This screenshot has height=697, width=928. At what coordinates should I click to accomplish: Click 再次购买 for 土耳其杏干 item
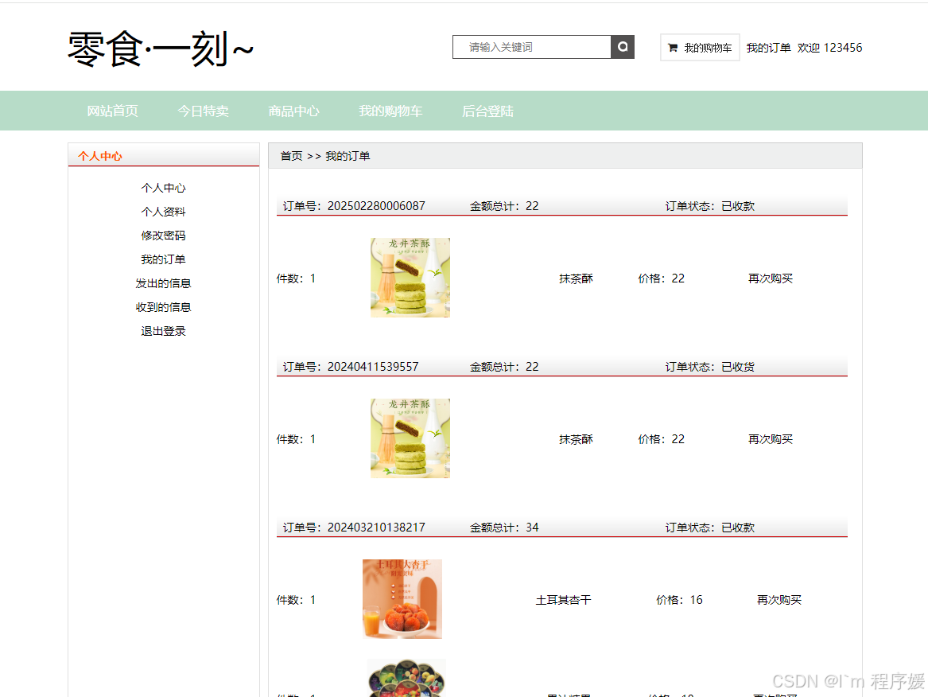779,600
